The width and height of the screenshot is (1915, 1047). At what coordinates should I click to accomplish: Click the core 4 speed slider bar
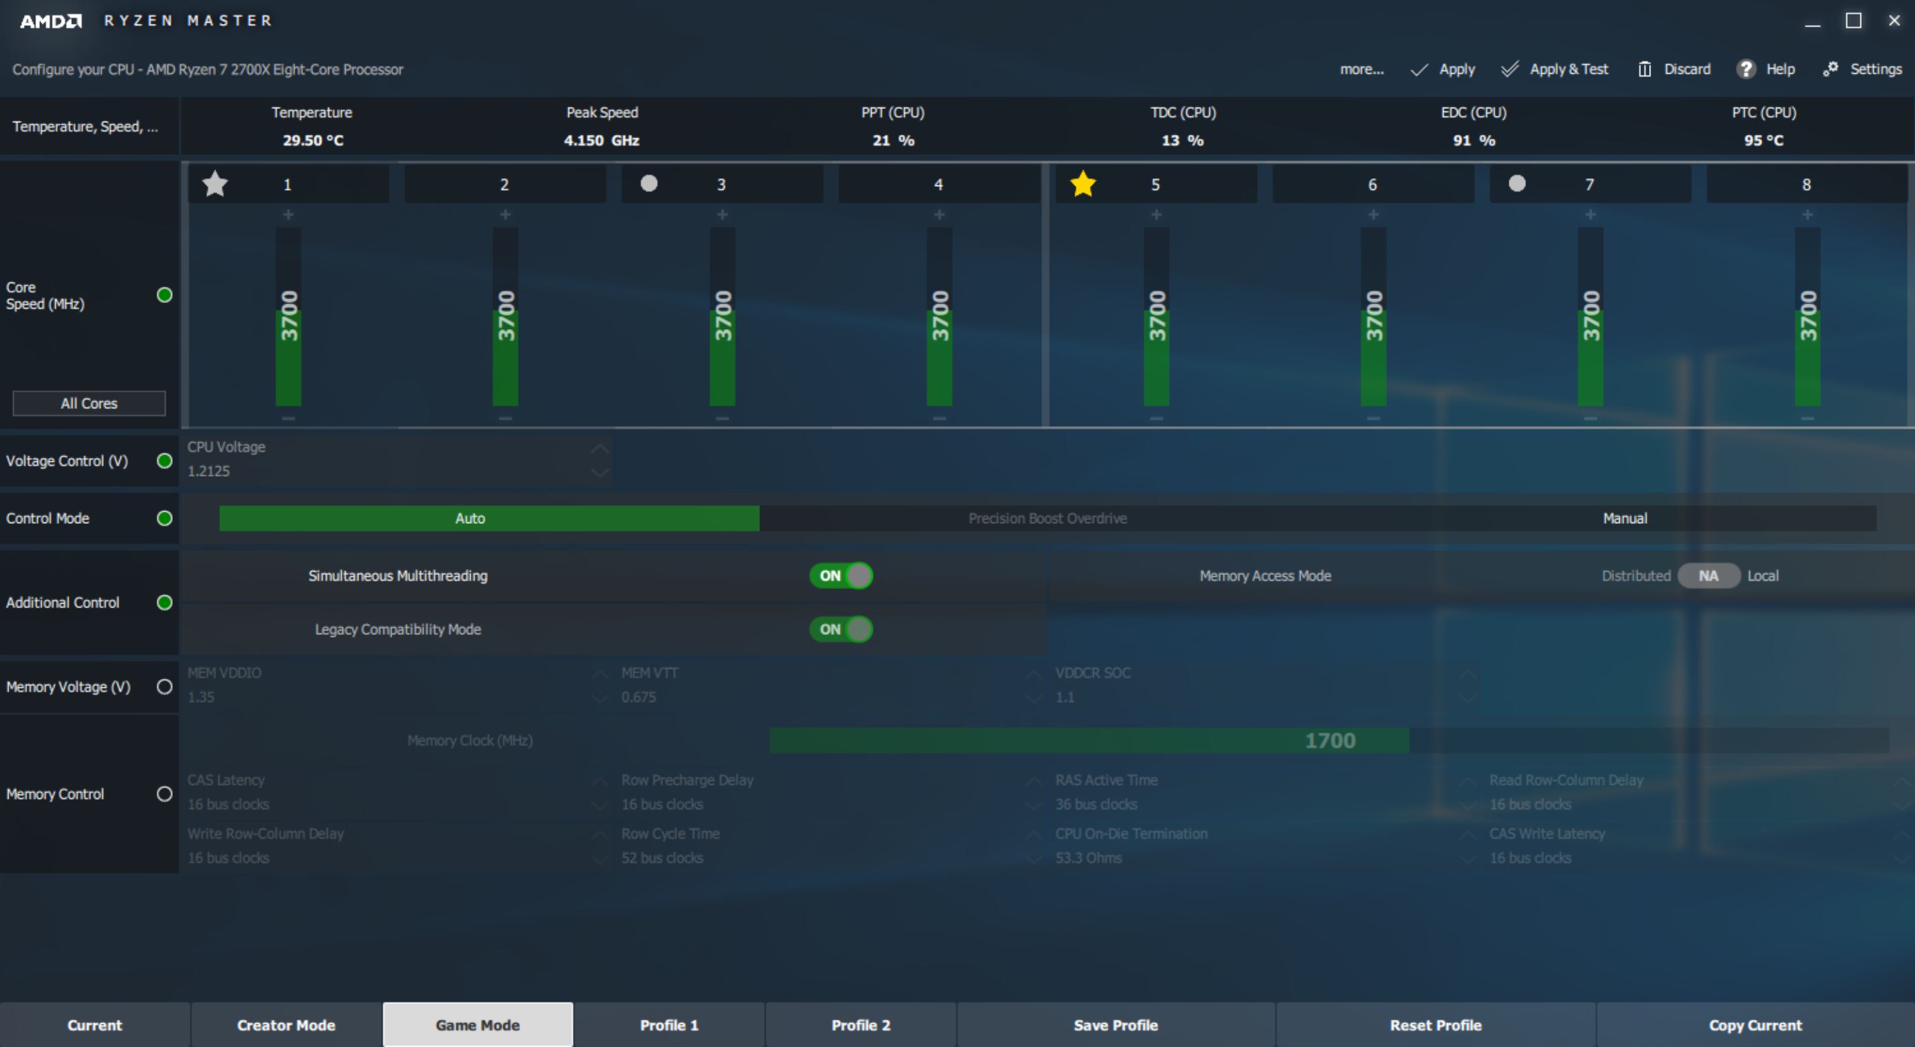point(940,317)
